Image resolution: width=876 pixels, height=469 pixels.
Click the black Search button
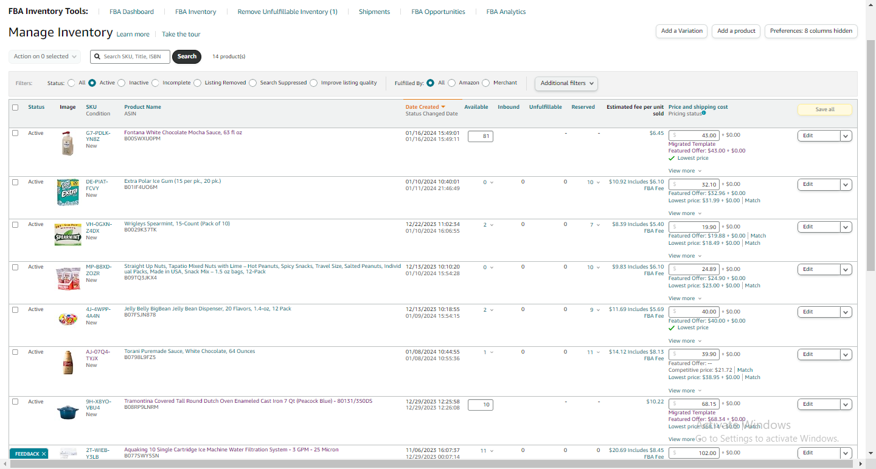[x=187, y=56]
